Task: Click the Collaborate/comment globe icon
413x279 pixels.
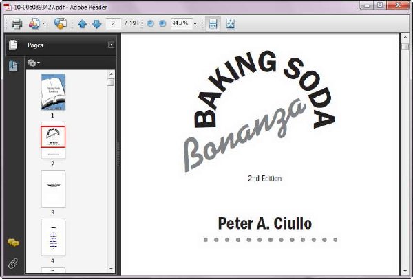Action: [x=61, y=23]
